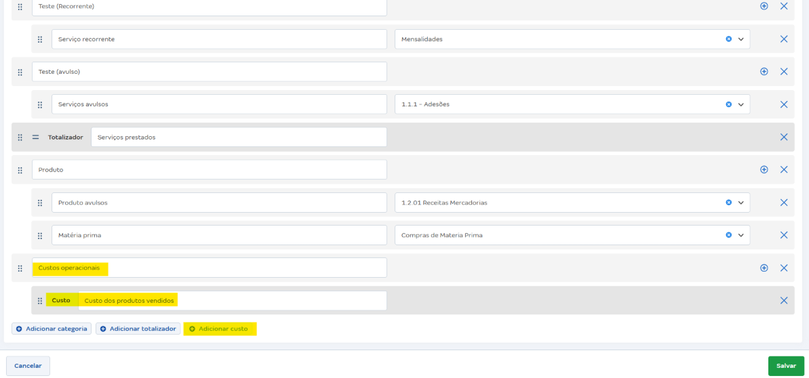Delete the Produto avulsos row
809x378 pixels.
click(x=784, y=203)
